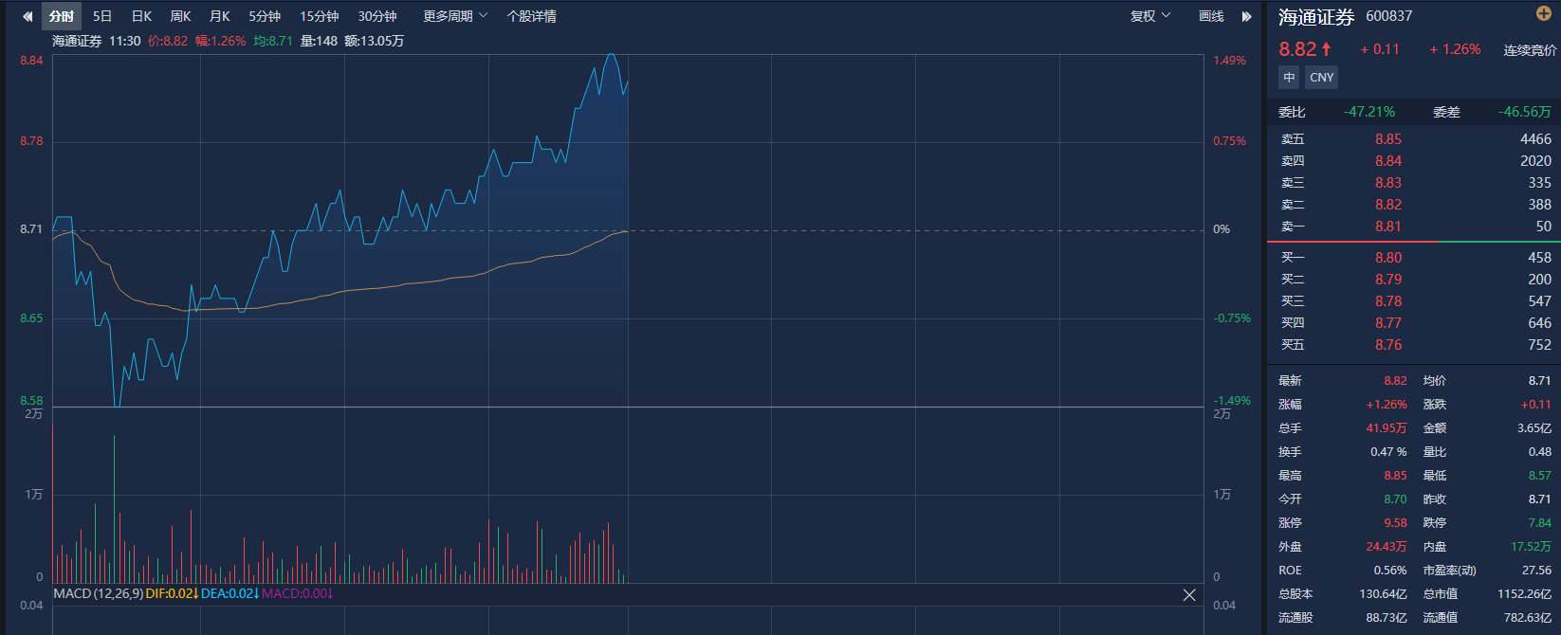This screenshot has width=1561, height=635.
Task: Open the 个股详情 page
Action: coord(531,16)
